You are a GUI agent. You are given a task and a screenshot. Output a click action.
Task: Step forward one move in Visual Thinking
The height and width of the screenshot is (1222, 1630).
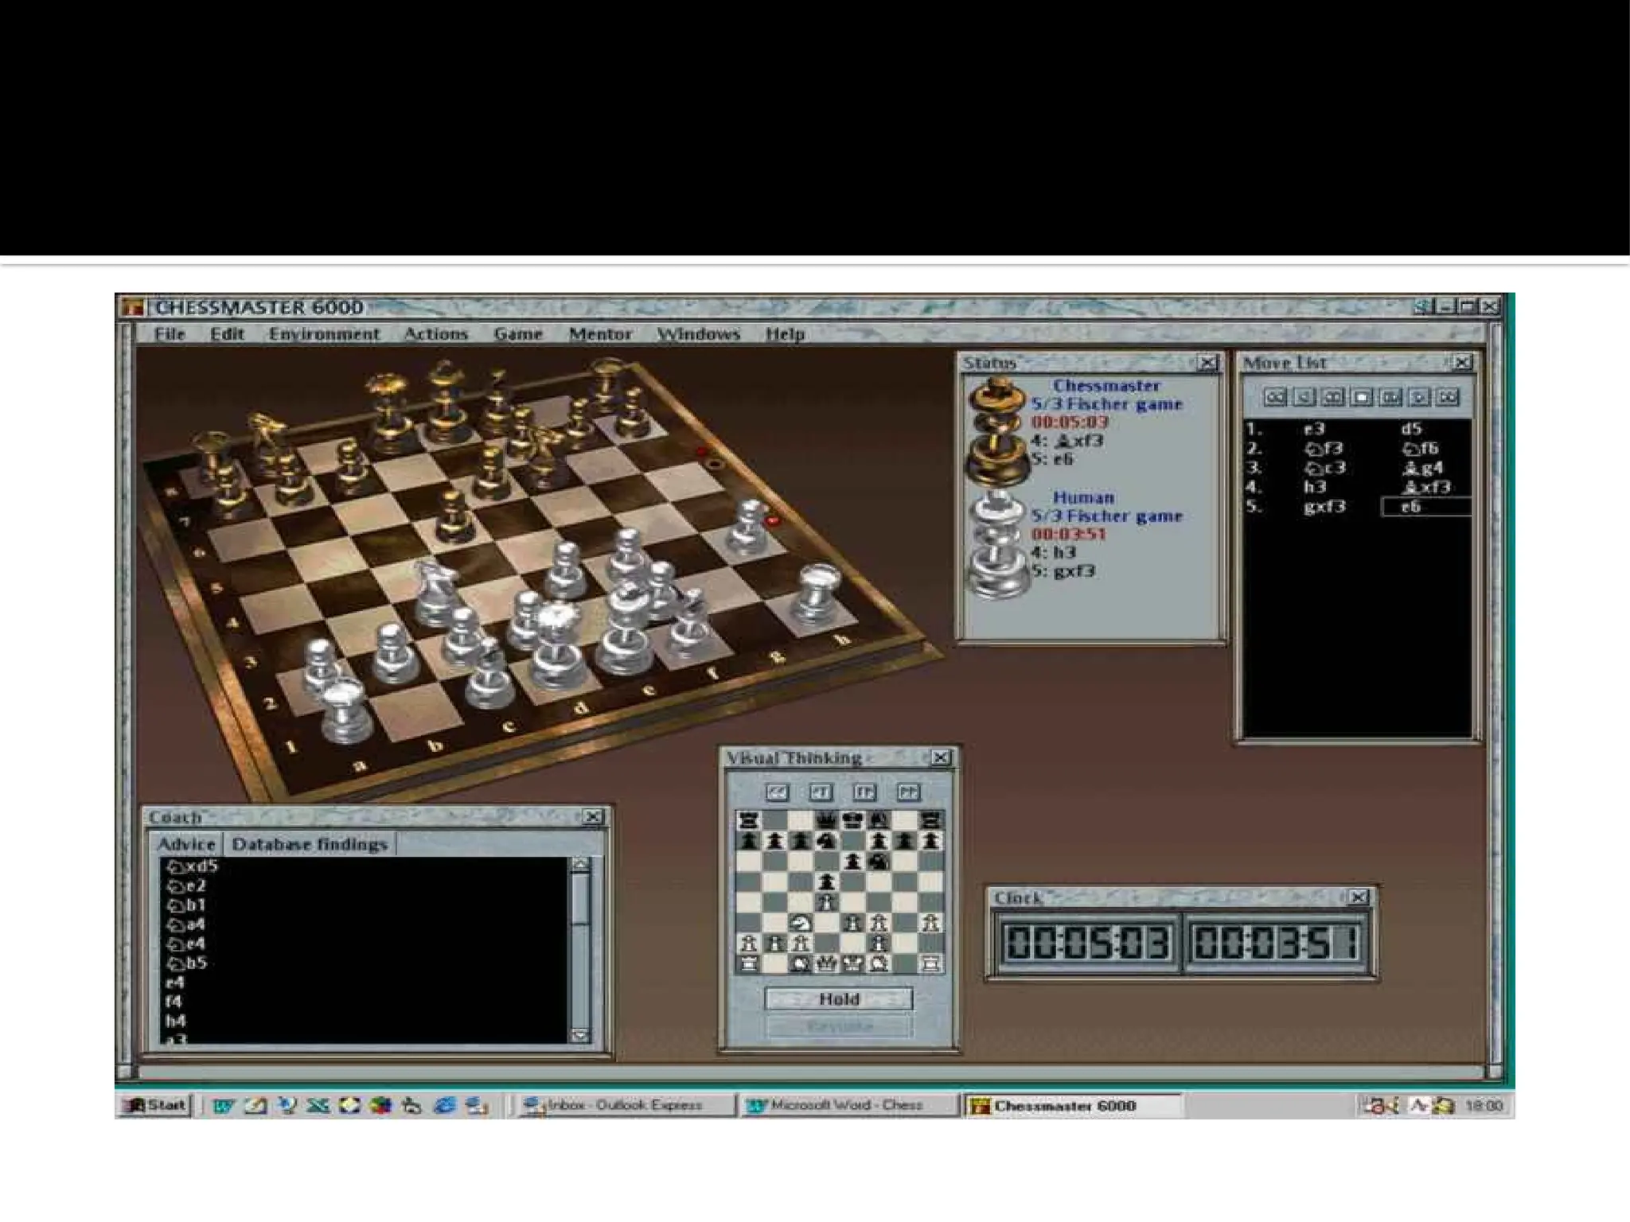tap(864, 792)
